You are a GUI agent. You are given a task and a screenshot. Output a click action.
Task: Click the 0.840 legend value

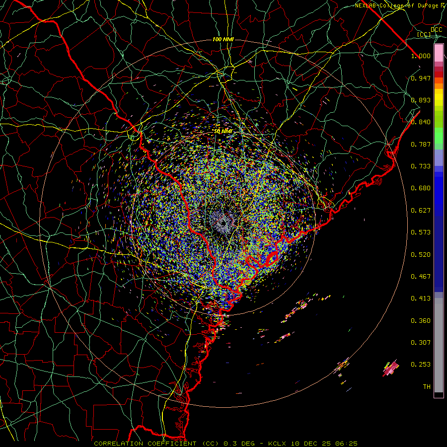tap(421, 122)
